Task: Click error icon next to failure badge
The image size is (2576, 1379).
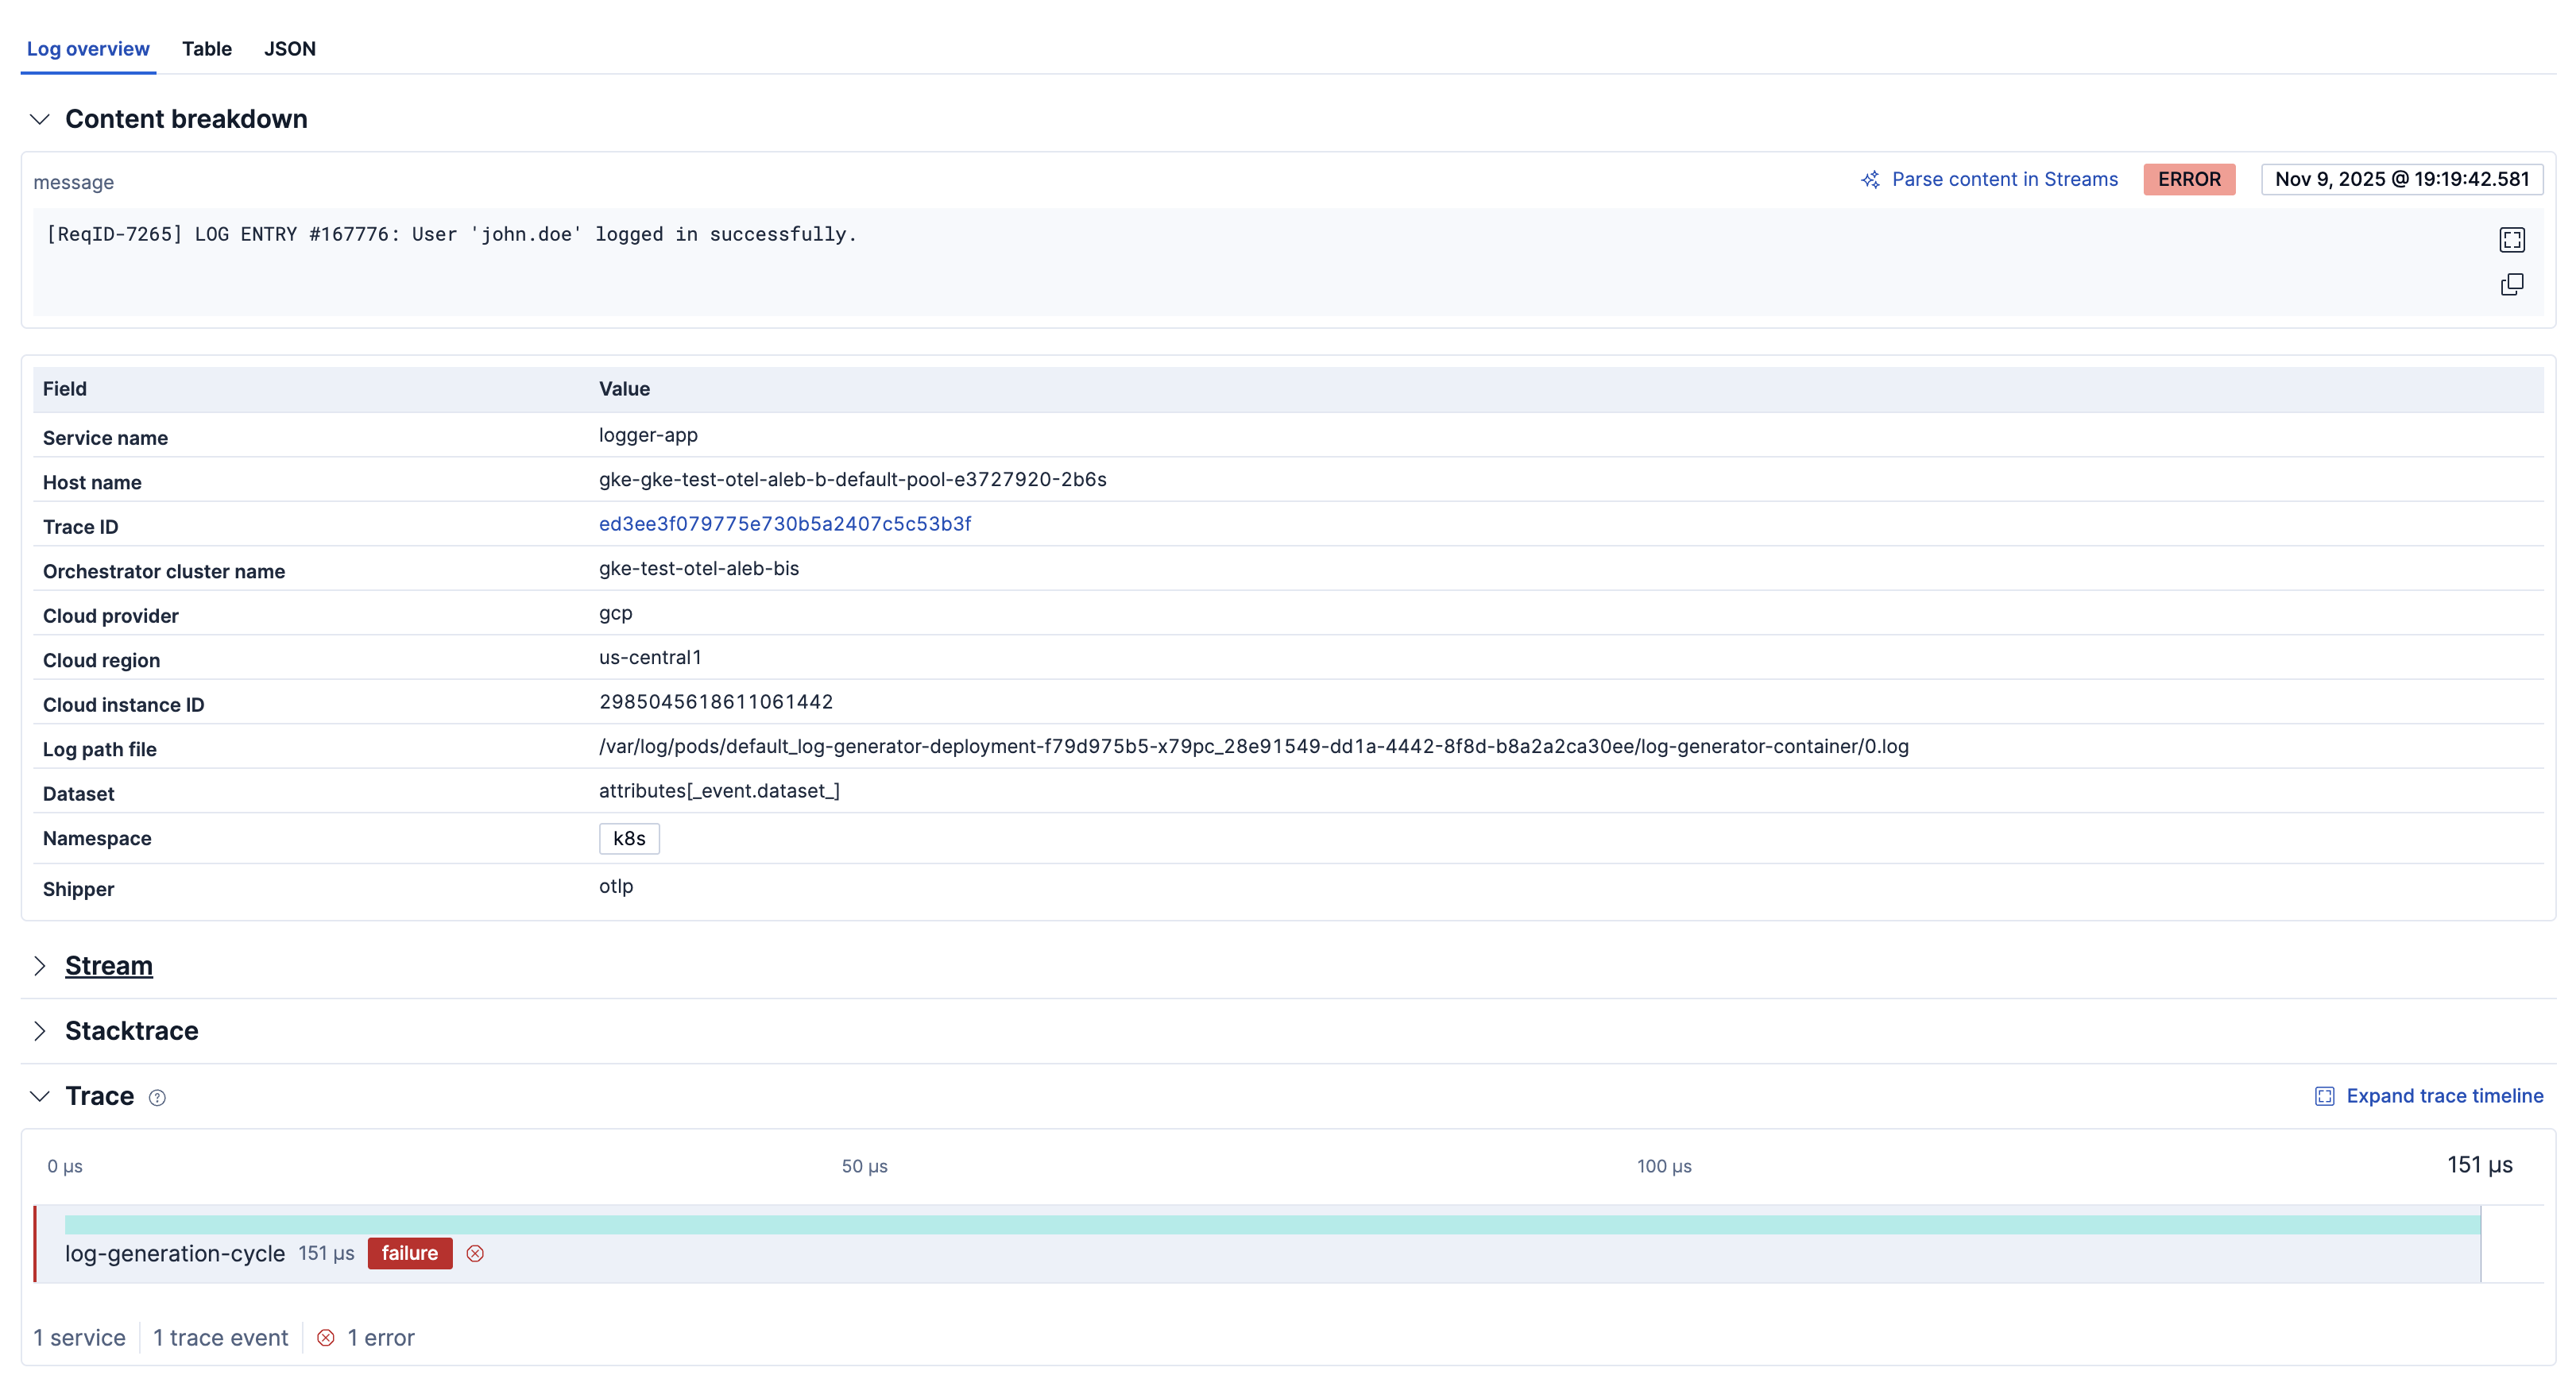Action: pos(475,1254)
